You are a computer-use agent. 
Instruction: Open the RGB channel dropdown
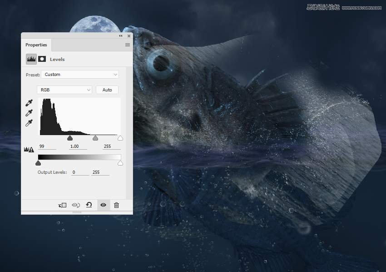pyautogui.click(x=64, y=90)
